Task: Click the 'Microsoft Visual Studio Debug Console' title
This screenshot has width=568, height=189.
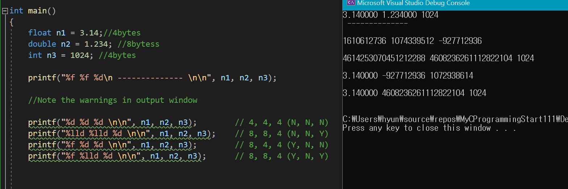Action: coord(413,3)
